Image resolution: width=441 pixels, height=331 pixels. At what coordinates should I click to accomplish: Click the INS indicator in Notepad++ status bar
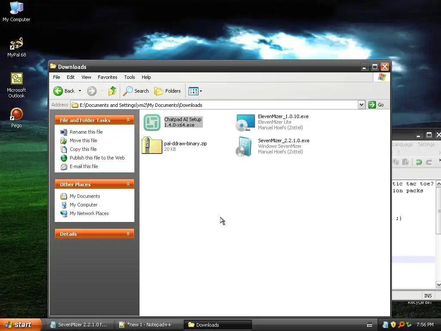428,296
